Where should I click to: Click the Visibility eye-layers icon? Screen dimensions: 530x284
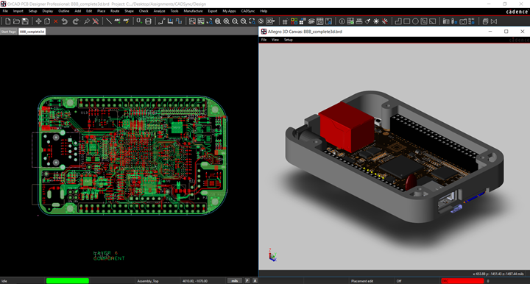click(x=311, y=21)
